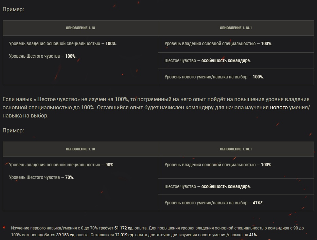Select 'ОБНОВЛЕНИЕ 1.18' header in the second table
The width and height of the screenshot is (317, 240).
[80, 149]
